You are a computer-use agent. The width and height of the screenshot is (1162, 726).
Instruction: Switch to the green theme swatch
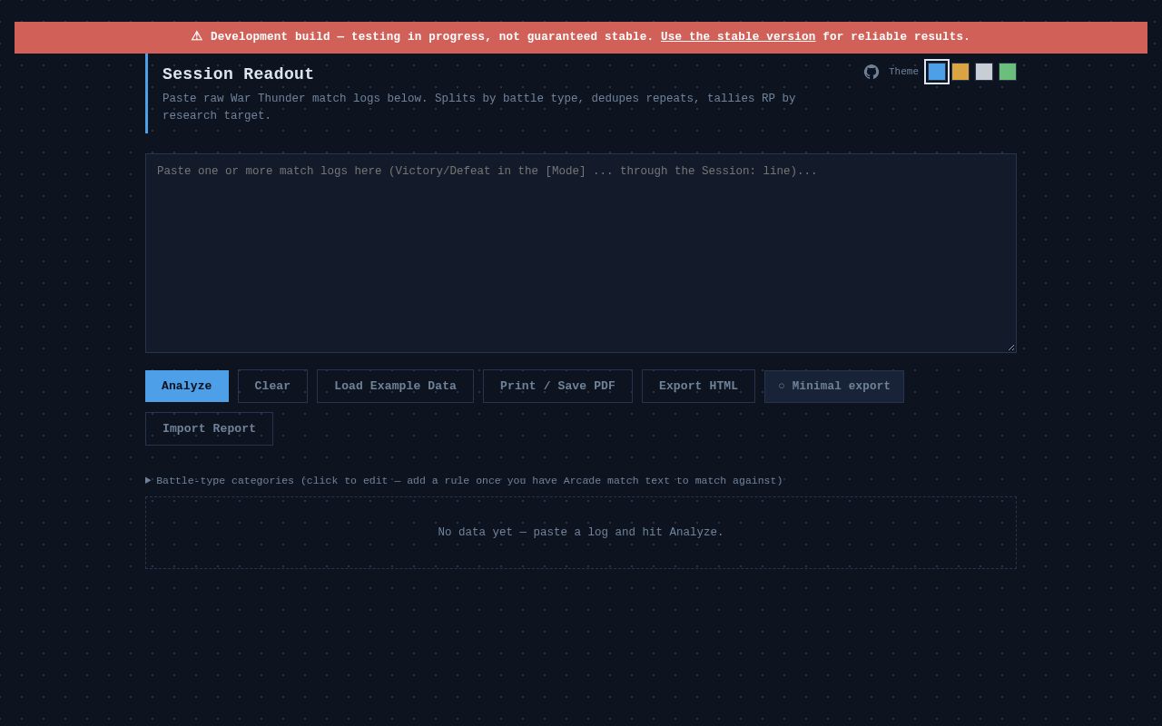pos(1008,72)
